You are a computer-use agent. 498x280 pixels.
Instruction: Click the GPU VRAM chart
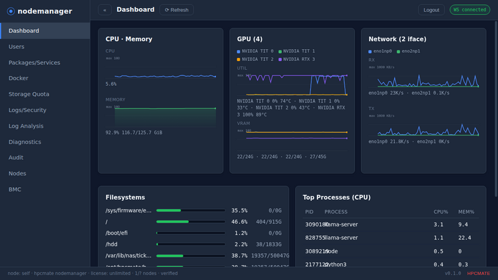(292, 139)
